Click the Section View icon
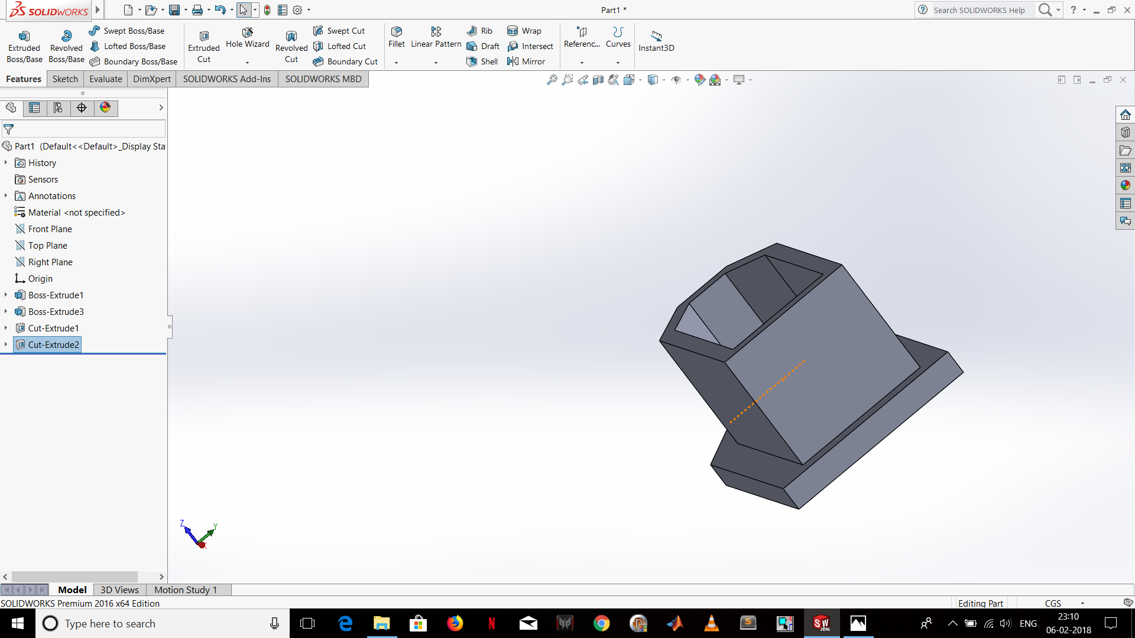The height and width of the screenshot is (638, 1135). coord(598,80)
